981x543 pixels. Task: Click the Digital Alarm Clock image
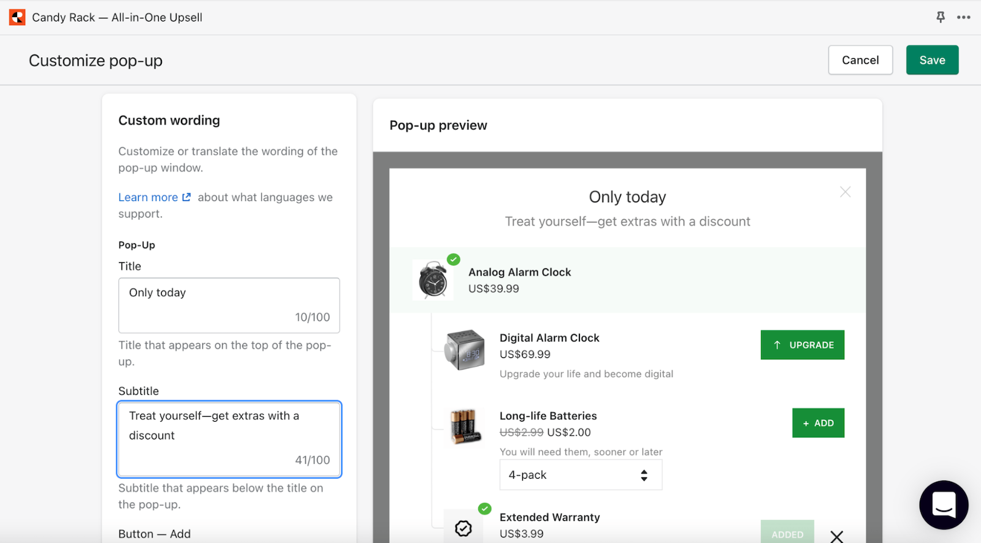click(464, 350)
